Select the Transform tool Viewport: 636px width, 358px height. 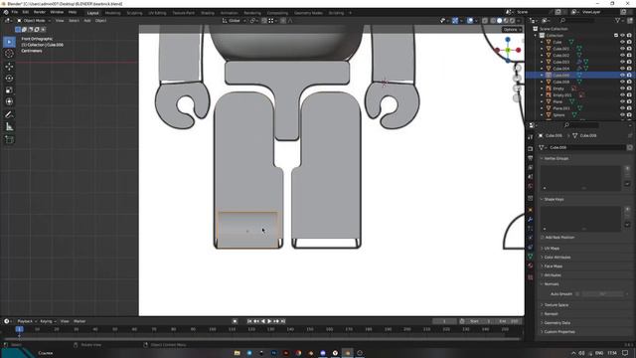9,101
